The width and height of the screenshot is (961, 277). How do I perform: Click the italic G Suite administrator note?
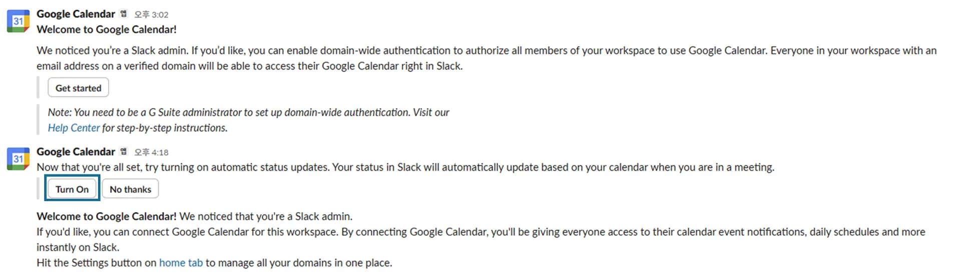coord(248,112)
